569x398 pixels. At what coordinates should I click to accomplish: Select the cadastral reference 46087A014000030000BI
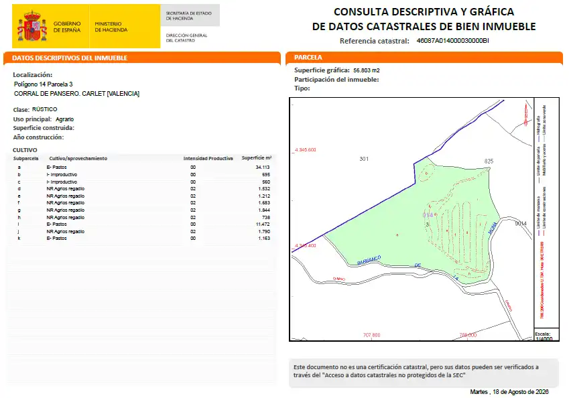click(452, 41)
